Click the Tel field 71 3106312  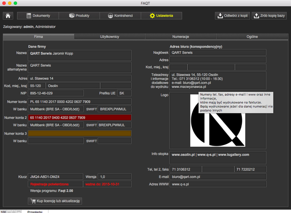pyautogui.click(x=186, y=169)
